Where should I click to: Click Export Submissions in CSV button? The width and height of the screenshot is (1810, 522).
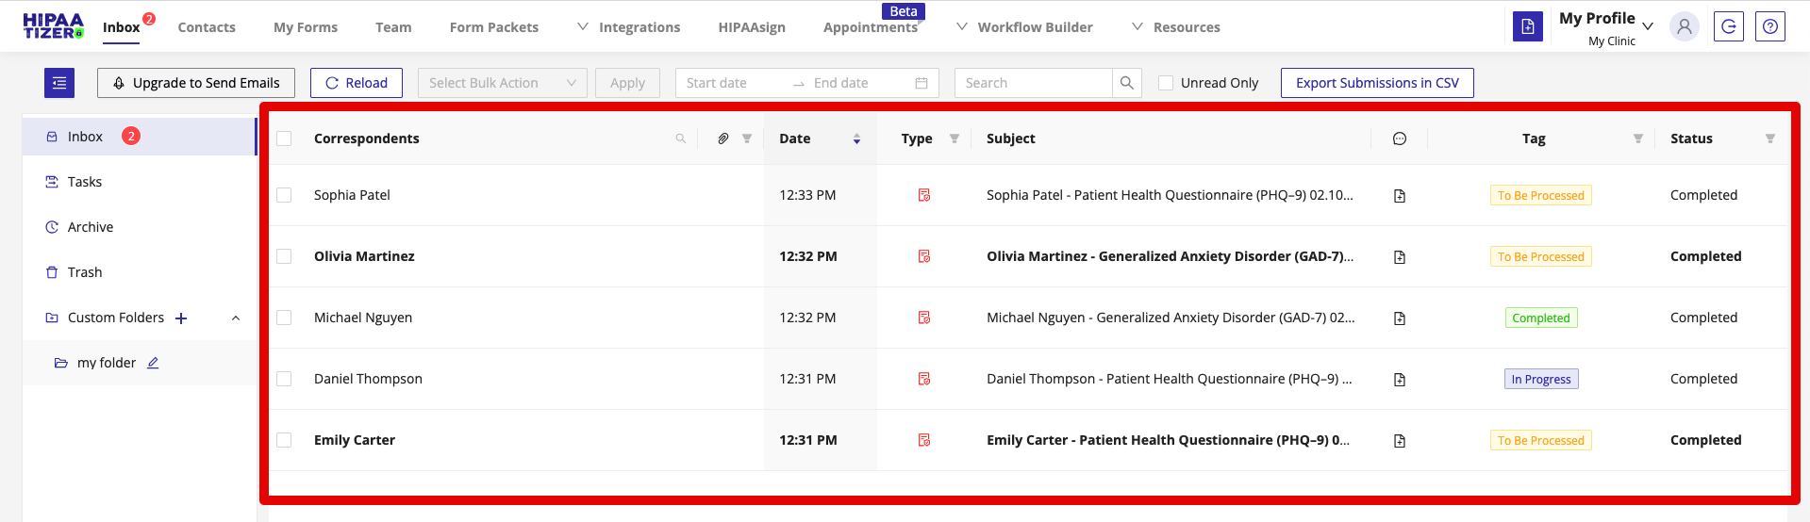click(x=1376, y=83)
